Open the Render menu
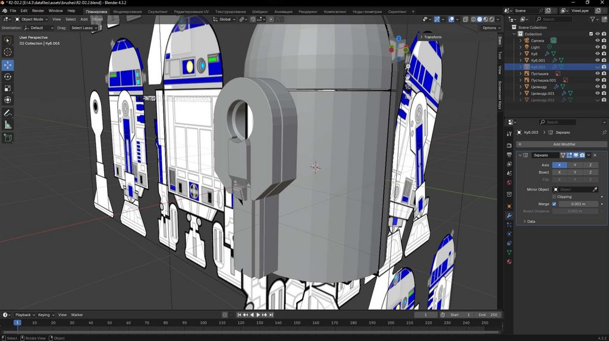The width and height of the screenshot is (609, 341). 37,11
